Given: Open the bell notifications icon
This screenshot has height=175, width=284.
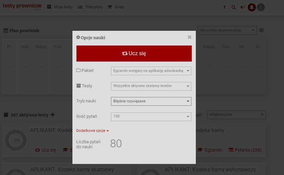Looking at the screenshot, I should click(251, 7).
